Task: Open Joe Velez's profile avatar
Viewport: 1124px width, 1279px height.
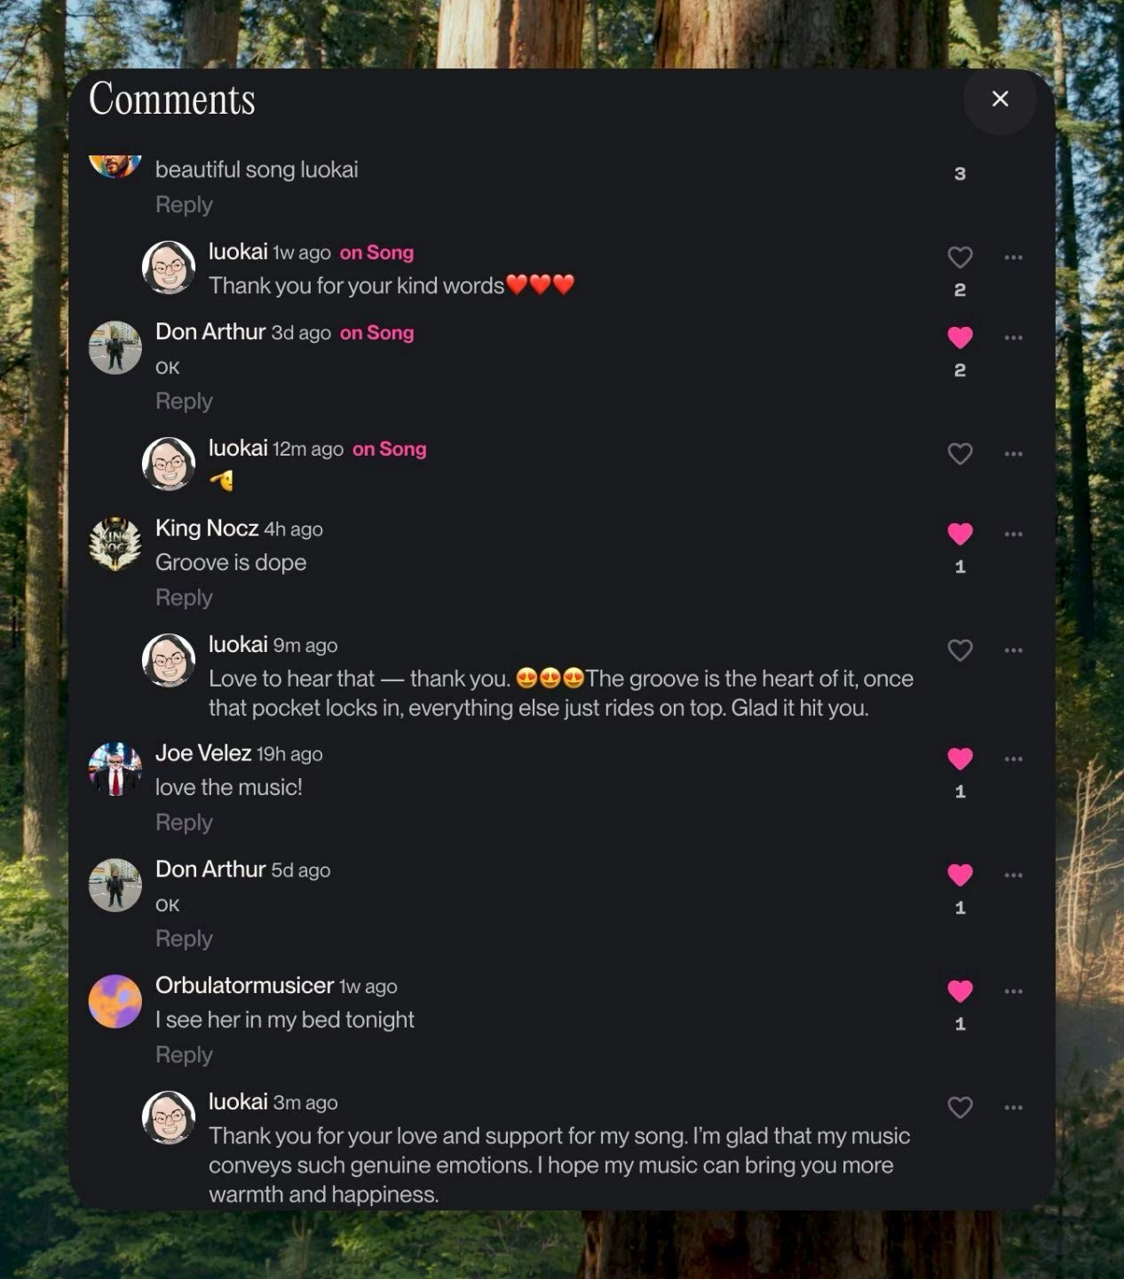Action: tap(115, 768)
